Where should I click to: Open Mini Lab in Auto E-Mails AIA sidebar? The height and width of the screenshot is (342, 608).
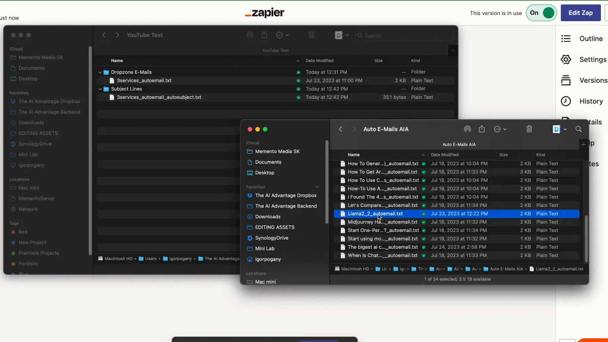pyautogui.click(x=264, y=249)
